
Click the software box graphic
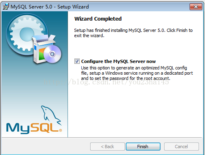[43, 49]
